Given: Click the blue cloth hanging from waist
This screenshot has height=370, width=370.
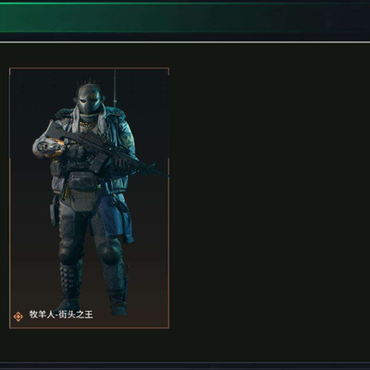Looking at the screenshot, I should 118,216.
